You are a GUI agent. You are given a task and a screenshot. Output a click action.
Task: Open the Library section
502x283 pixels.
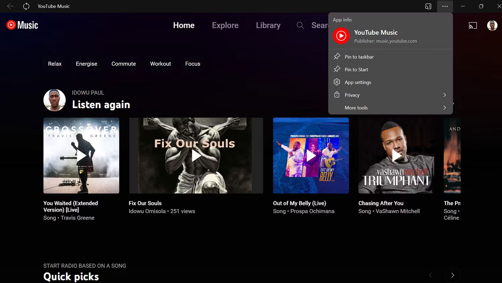[x=268, y=25]
